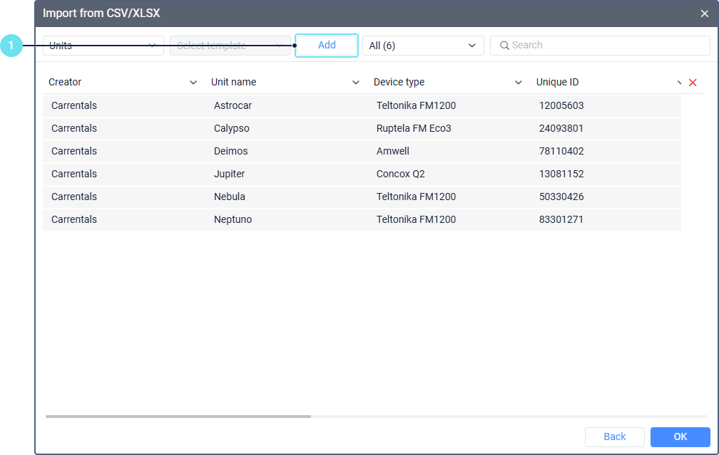This screenshot has height=455, width=719.
Task: Click the unique ID 13081152 cell
Action: (561, 174)
